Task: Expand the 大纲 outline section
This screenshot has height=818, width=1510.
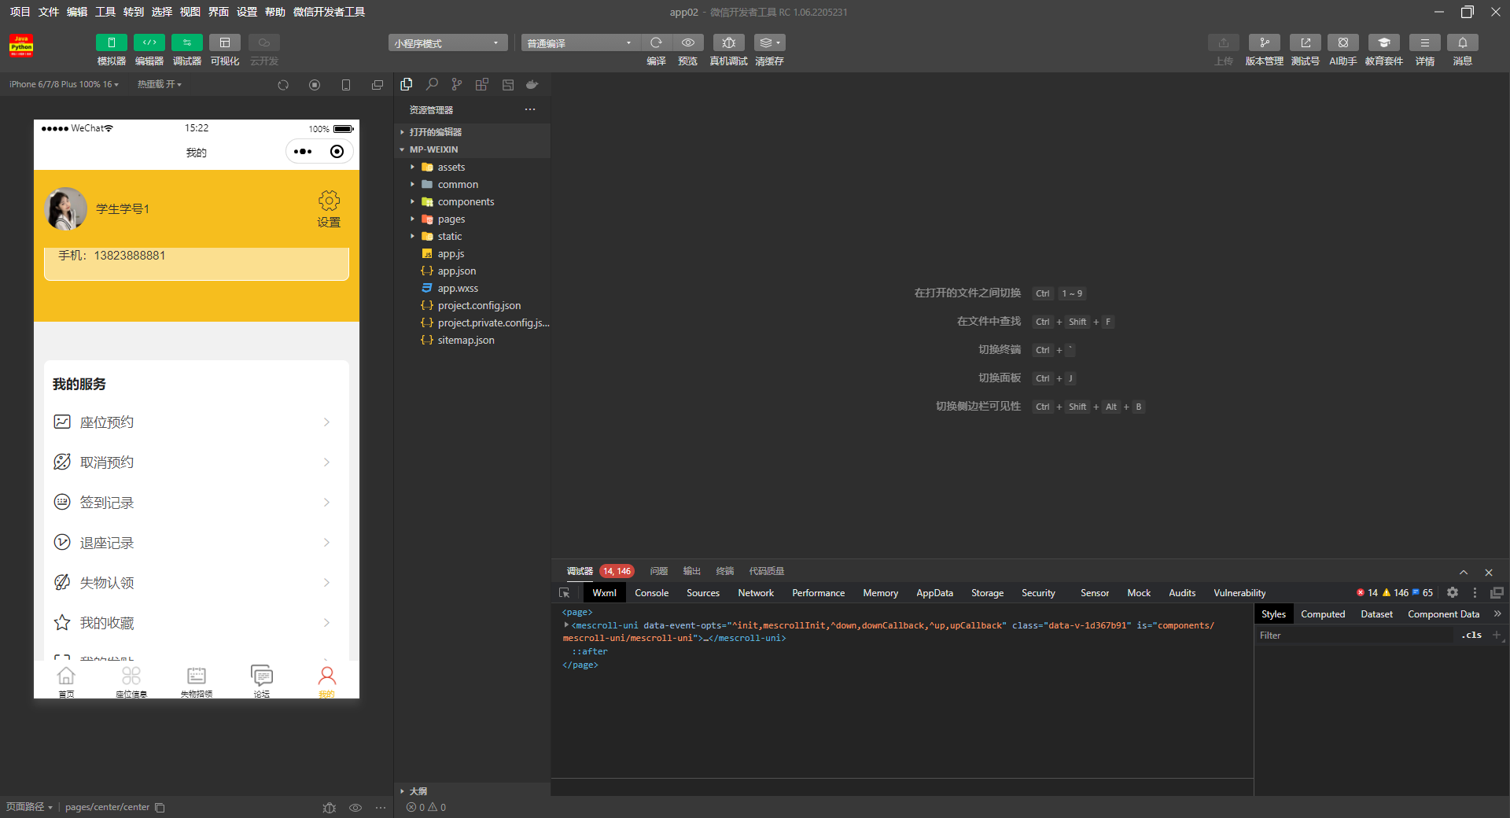Action: (x=472, y=791)
